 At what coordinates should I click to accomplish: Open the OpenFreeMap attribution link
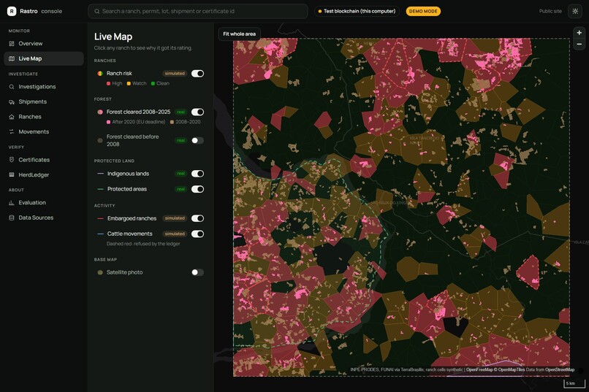[x=479, y=369]
